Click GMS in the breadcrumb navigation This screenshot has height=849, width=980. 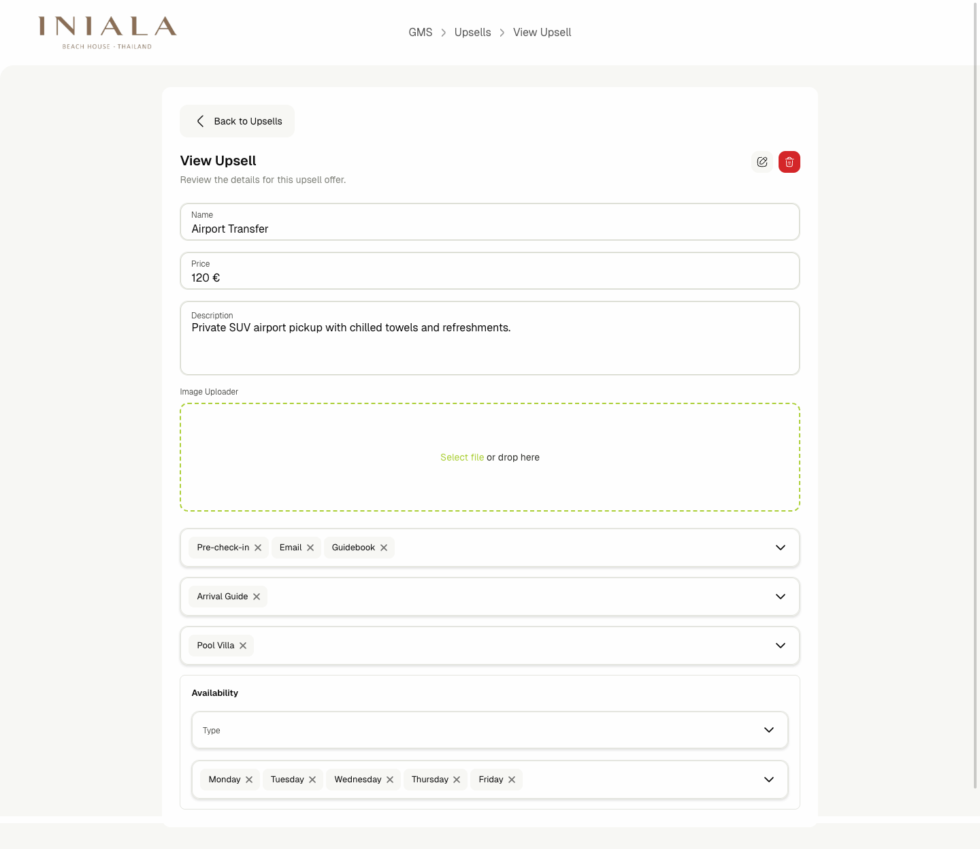click(x=421, y=32)
